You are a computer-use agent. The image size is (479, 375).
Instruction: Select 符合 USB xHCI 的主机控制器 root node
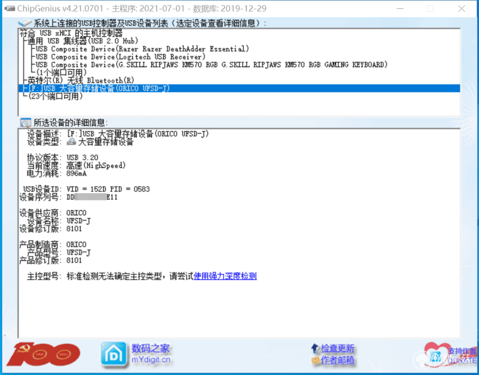[71, 33]
